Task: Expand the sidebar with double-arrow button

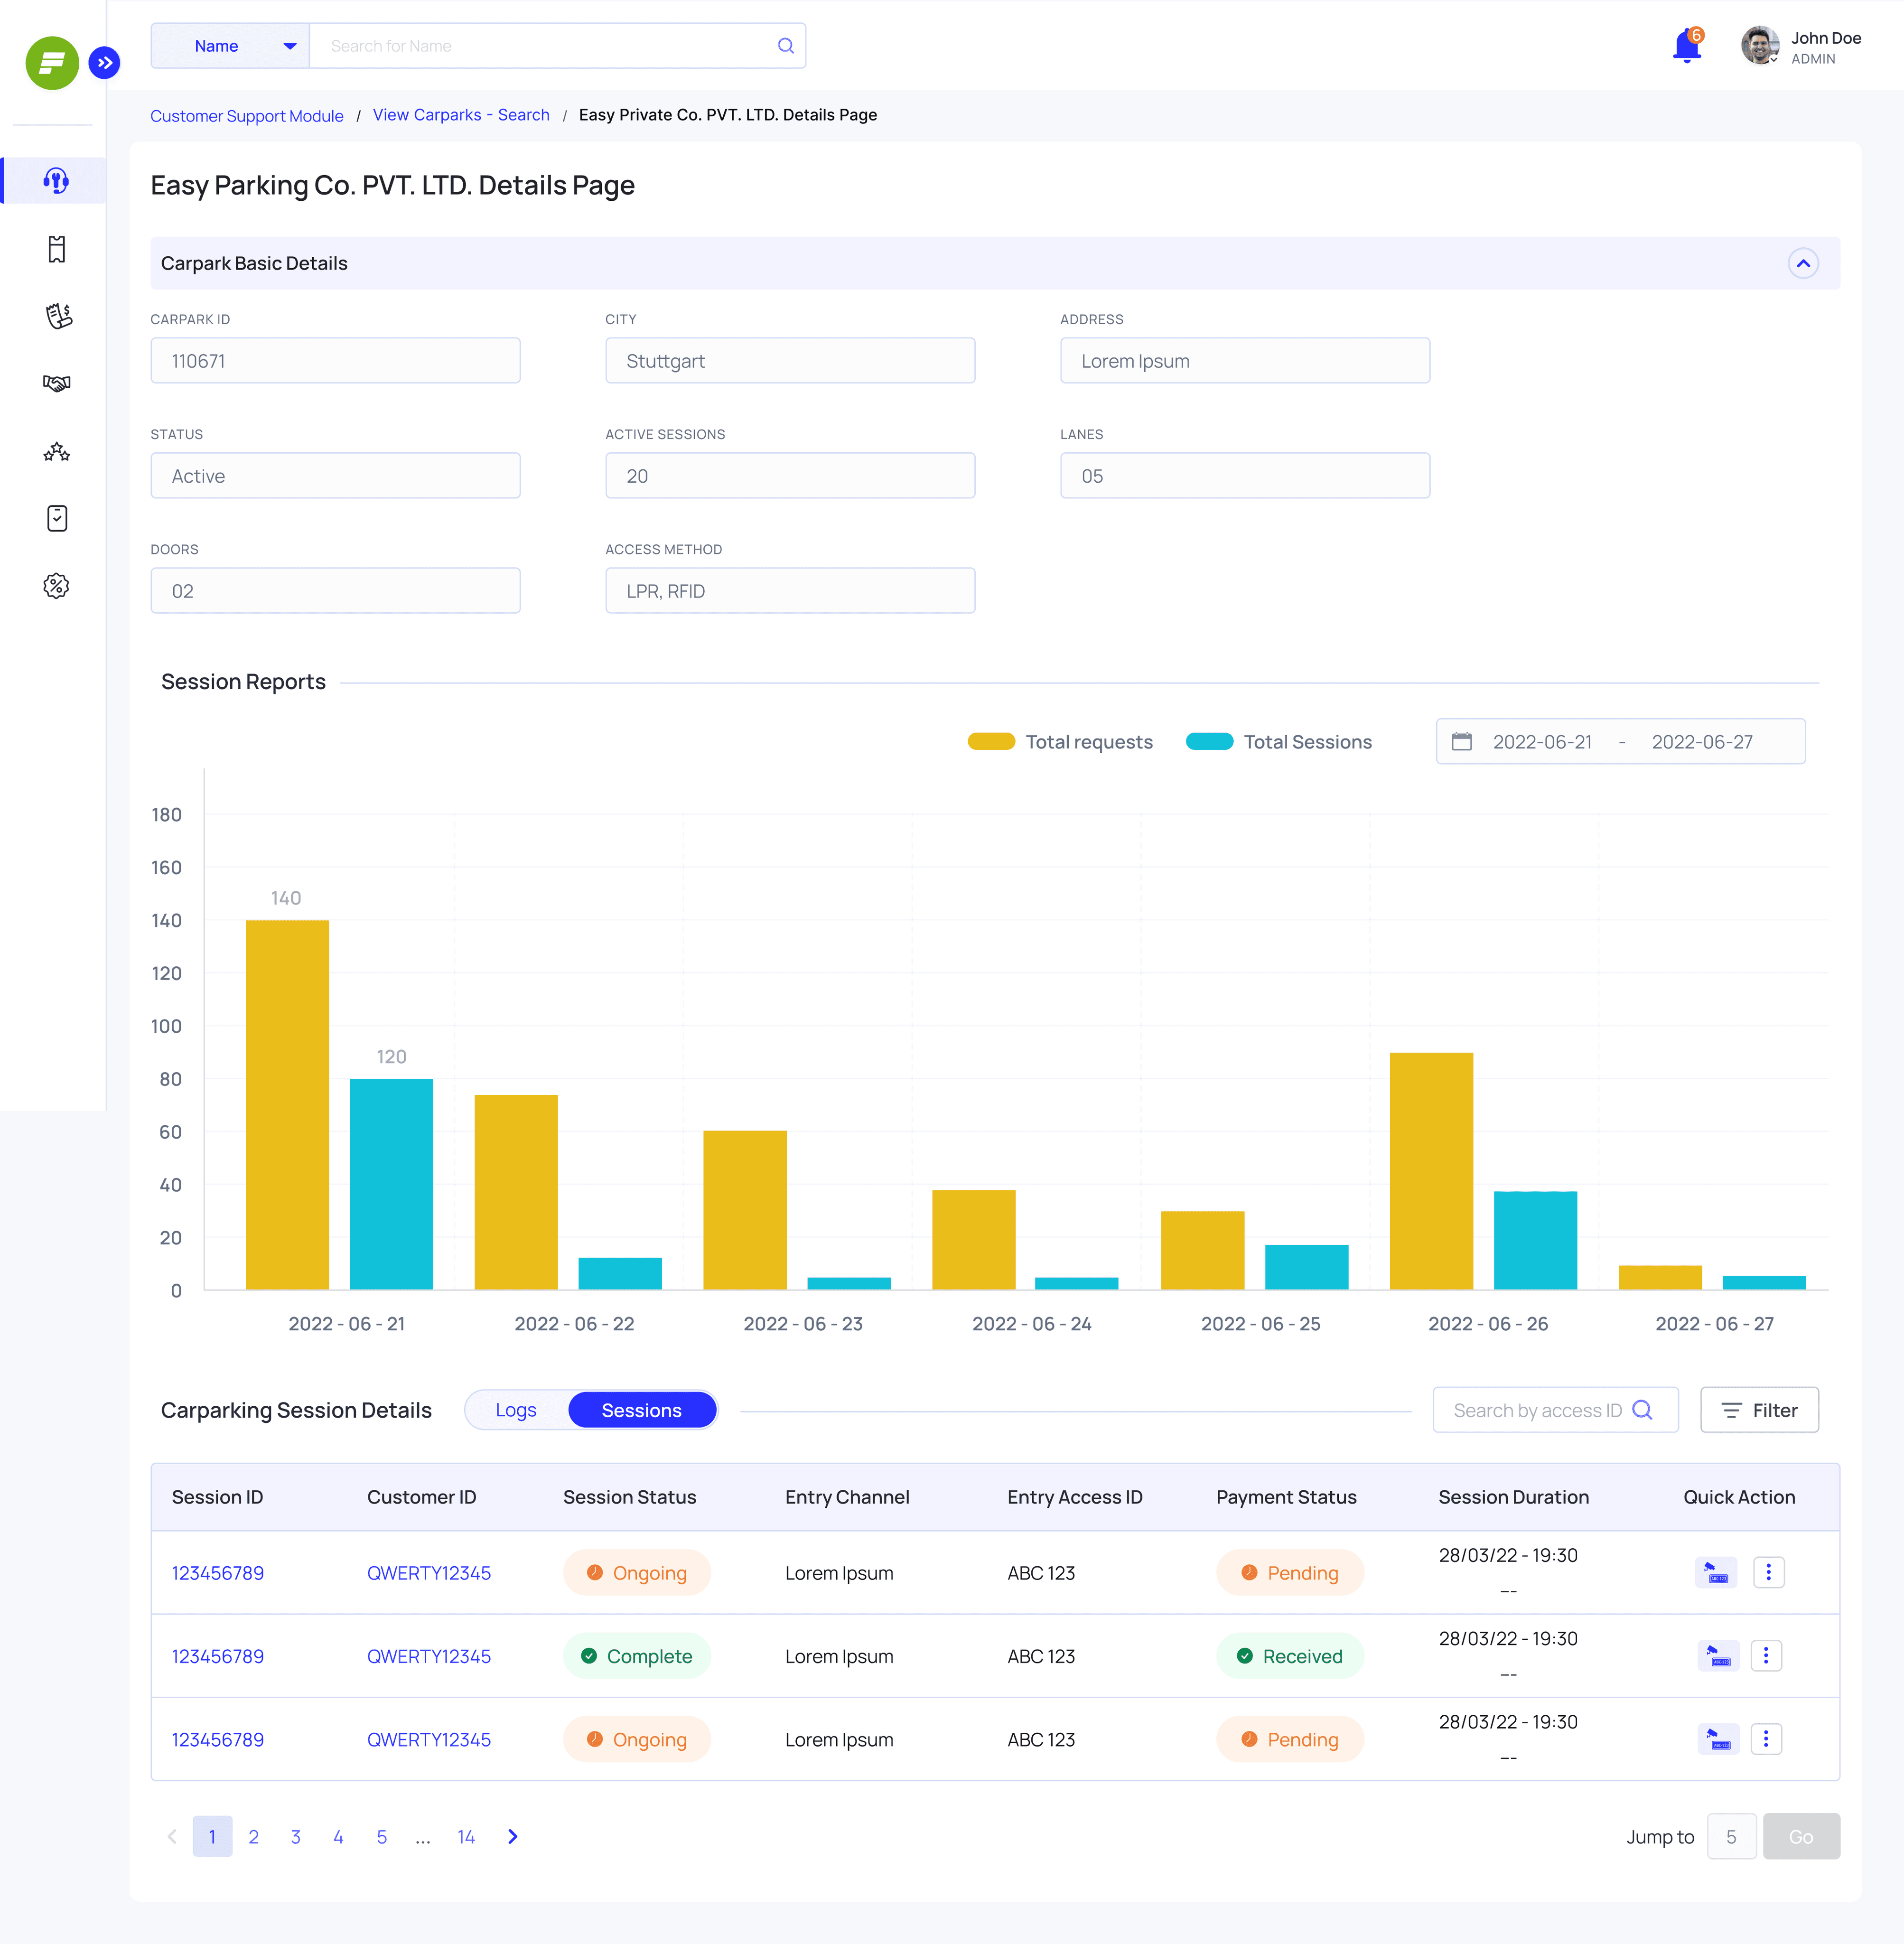Action: tap(104, 62)
